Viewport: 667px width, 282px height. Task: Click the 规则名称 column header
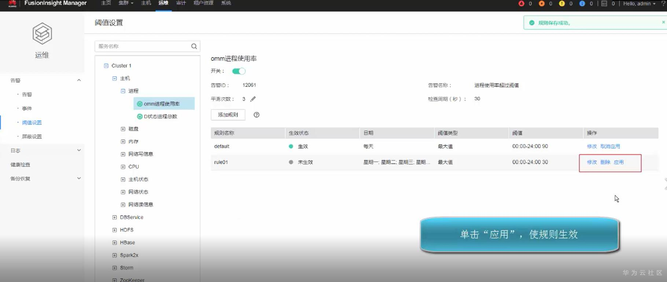point(224,133)
